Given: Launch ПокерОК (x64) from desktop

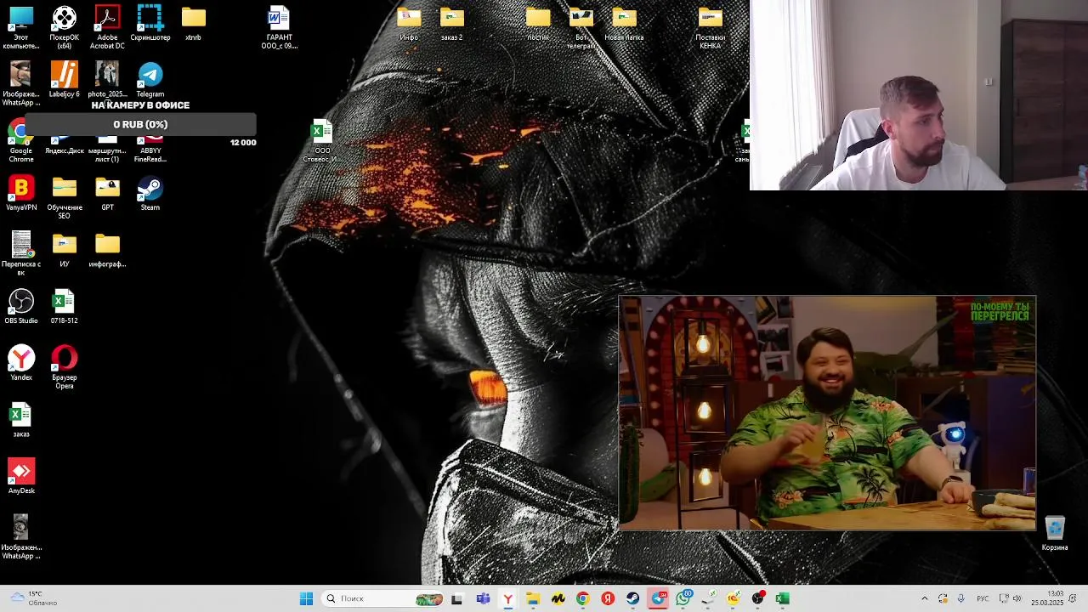Looking at the screenshot, I should pos(65,27).
